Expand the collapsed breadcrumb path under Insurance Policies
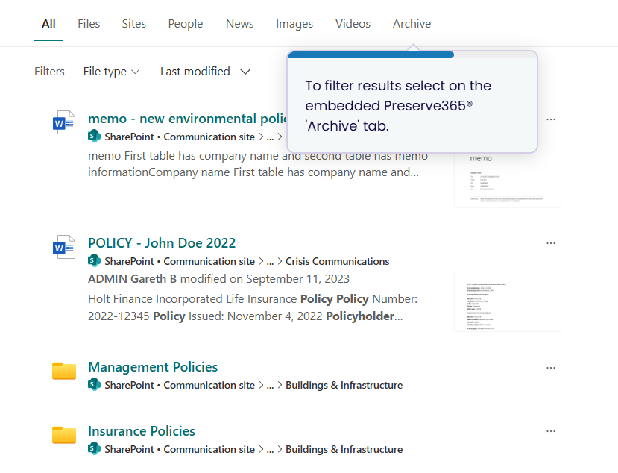This screenshot has width=618, height=473. [x=271, y=449]
